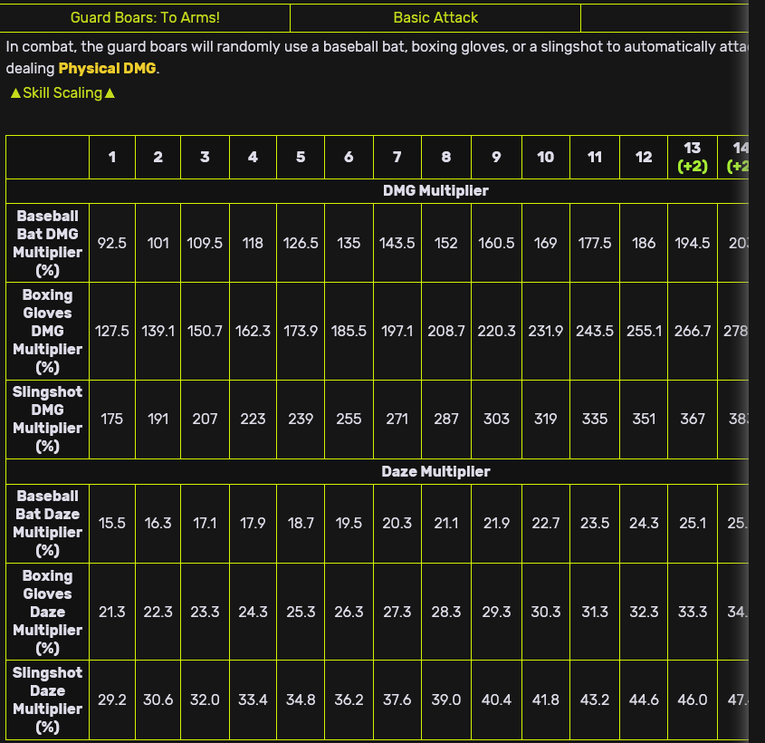Select level 1 column header
This screenshot has width=765, height=743.
coord(112,157)
